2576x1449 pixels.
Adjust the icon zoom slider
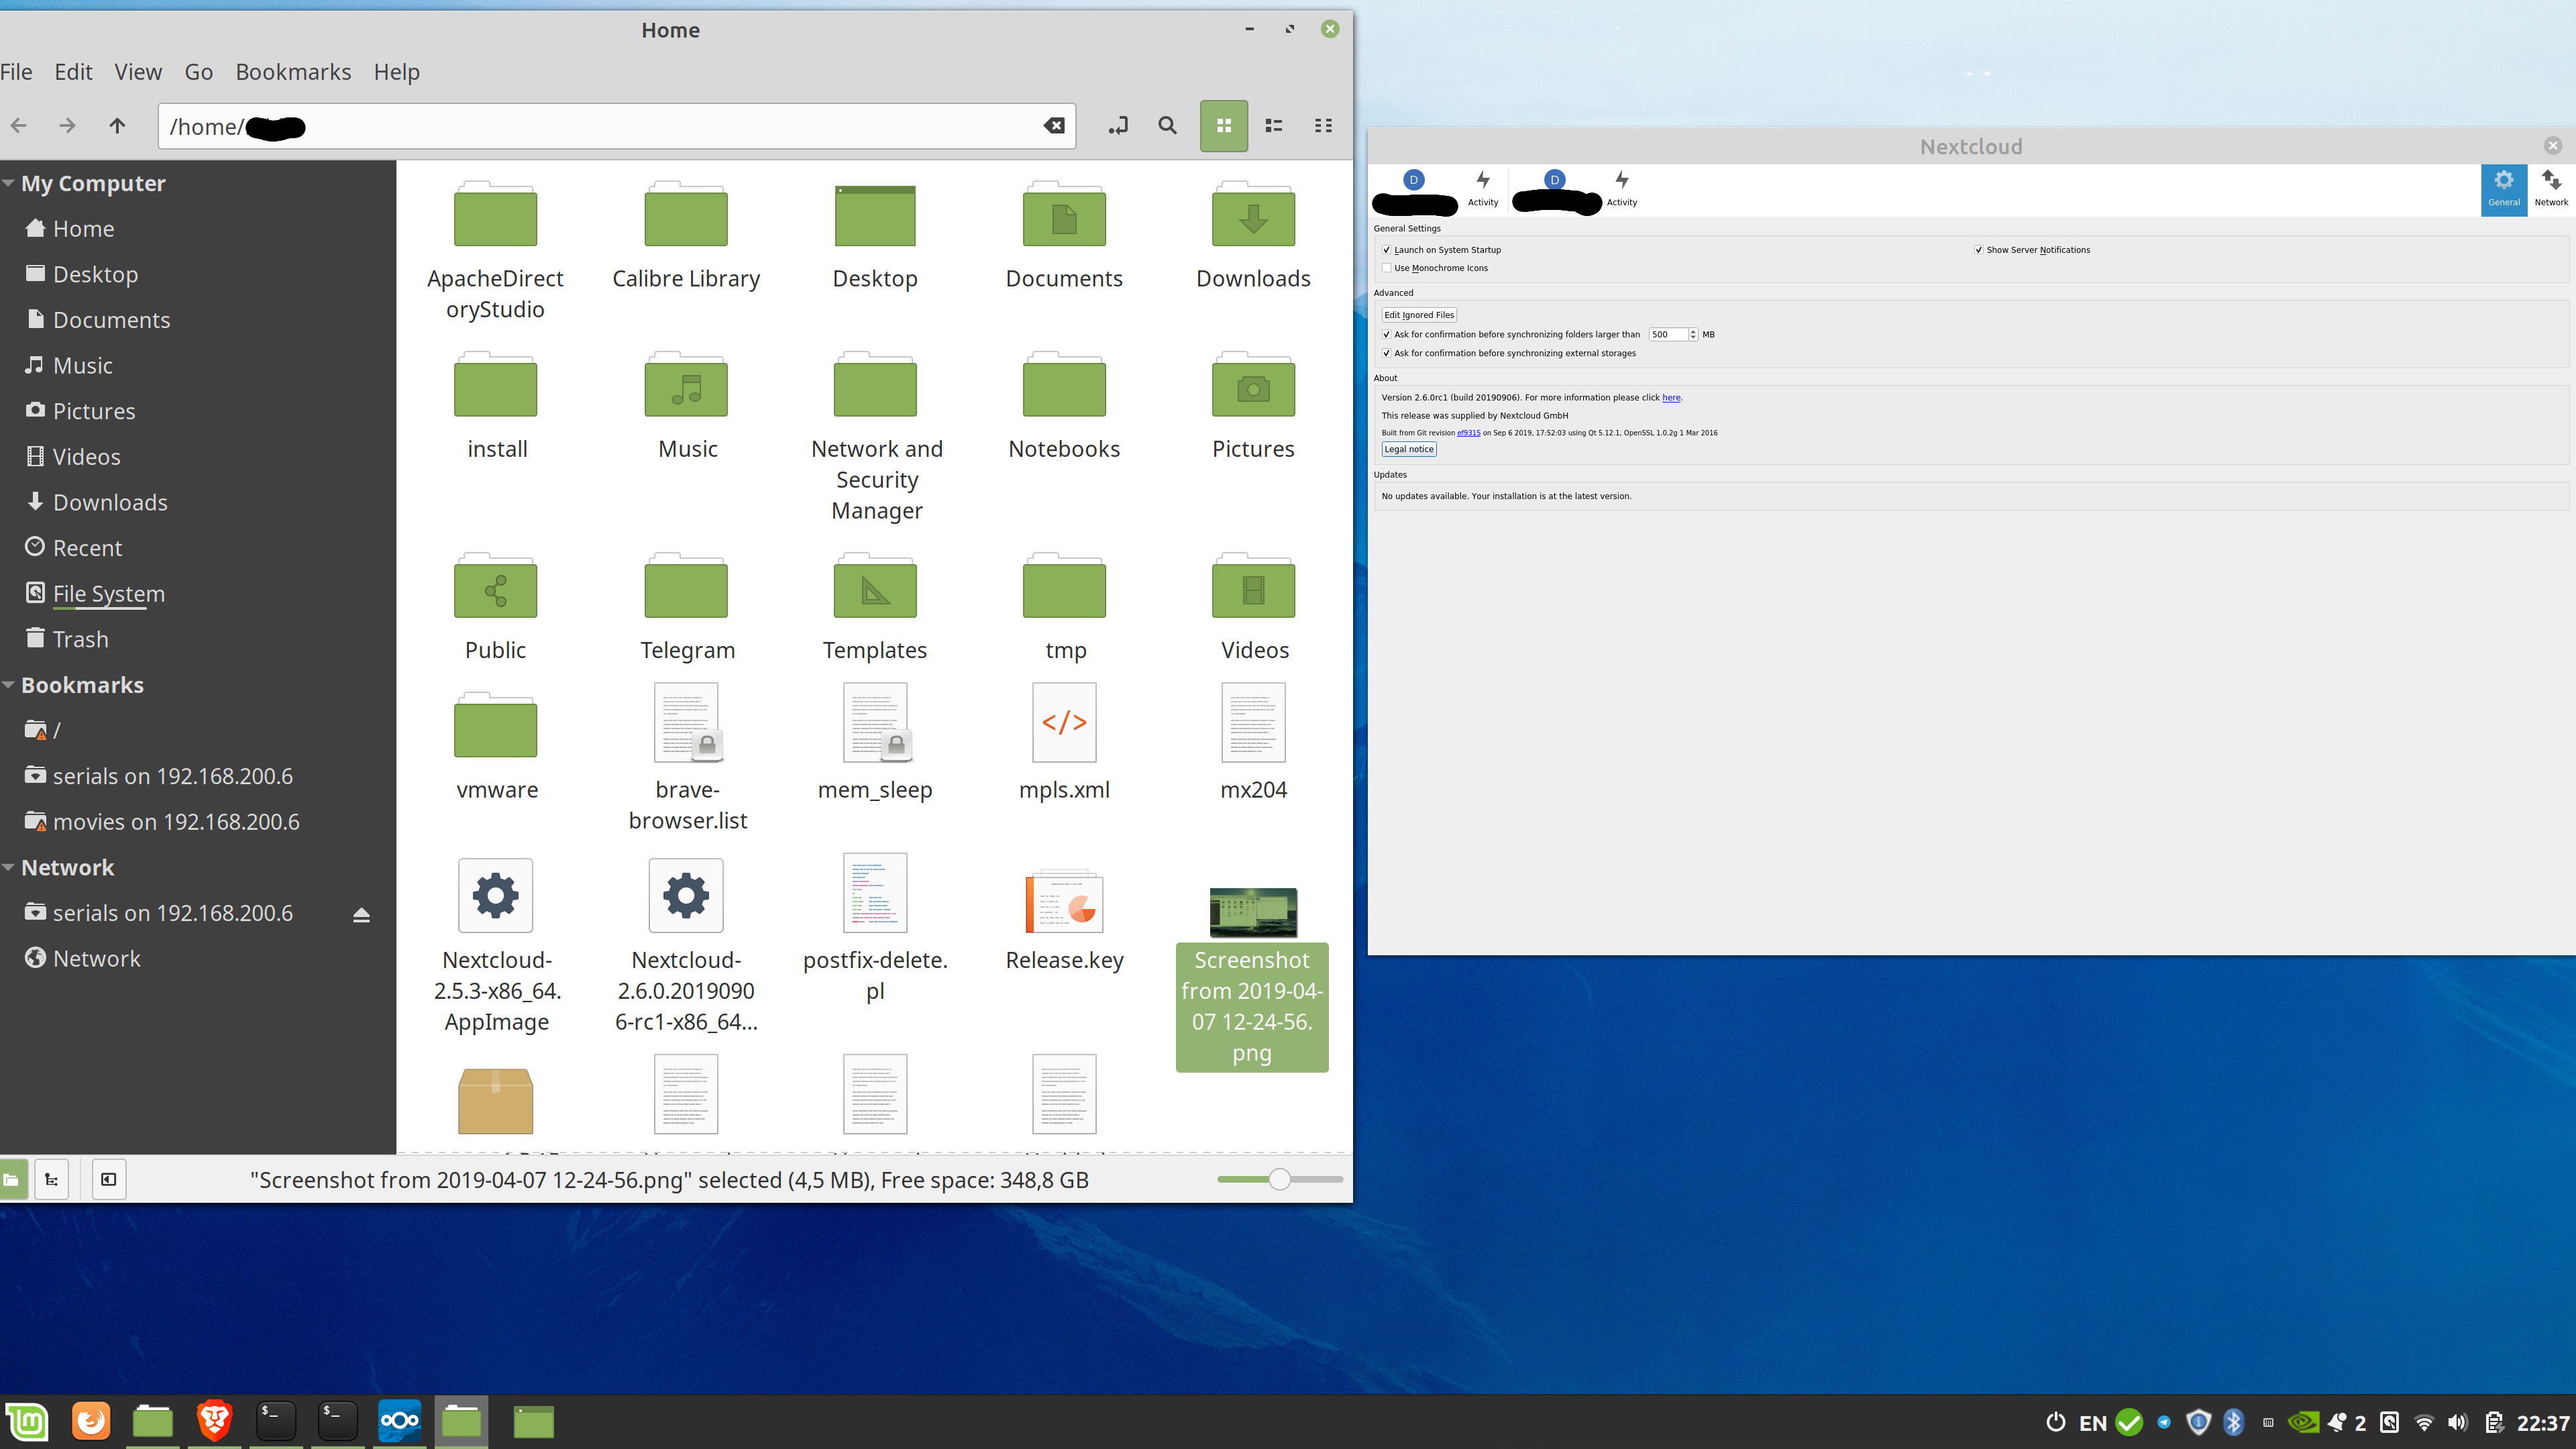1279,1180
